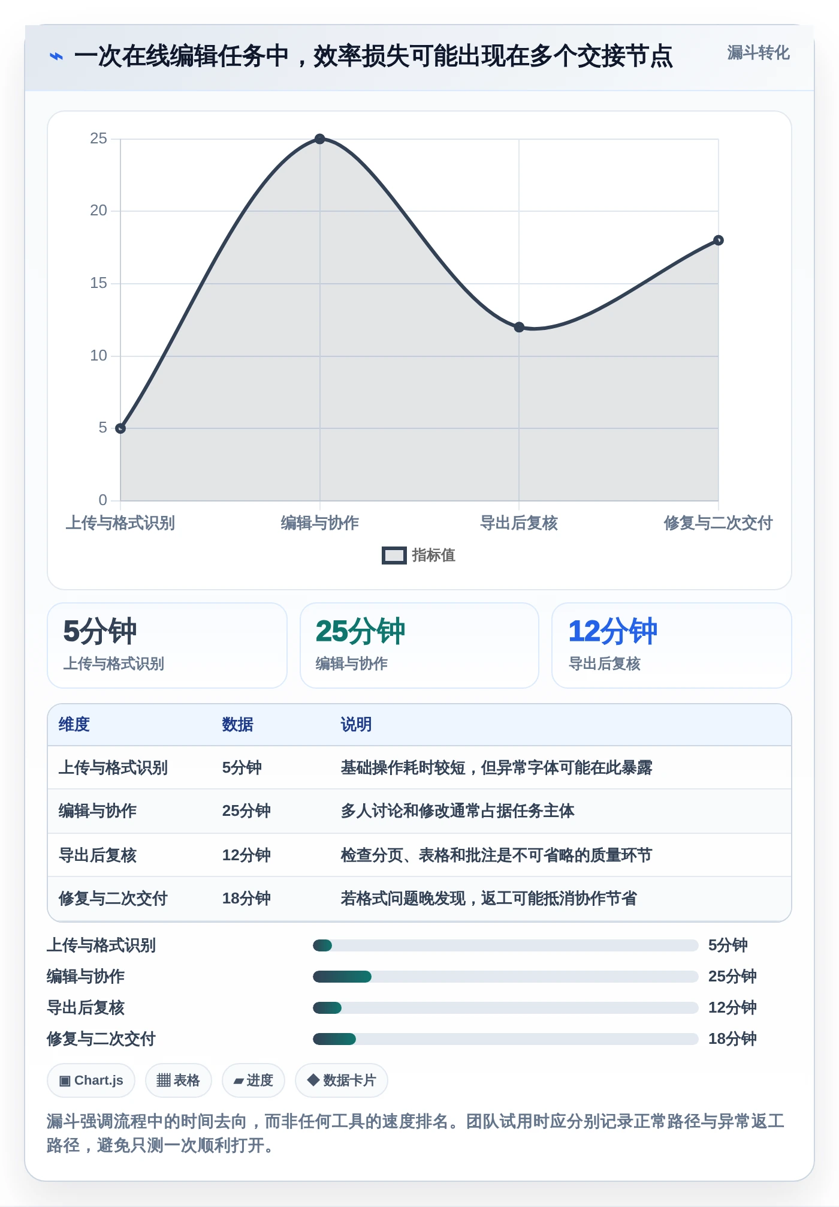Click the 修复与二次交付 progress row label

[x=101, y=1039]
